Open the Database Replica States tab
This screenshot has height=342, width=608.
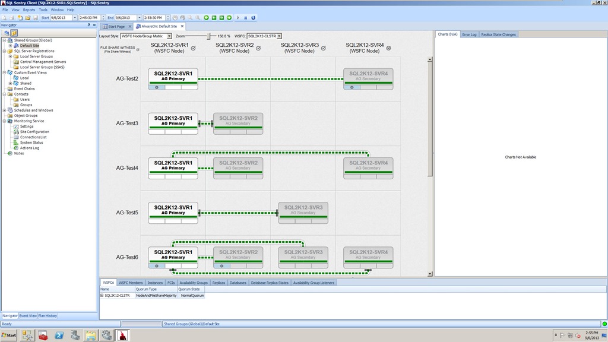[x=270, y=283]
